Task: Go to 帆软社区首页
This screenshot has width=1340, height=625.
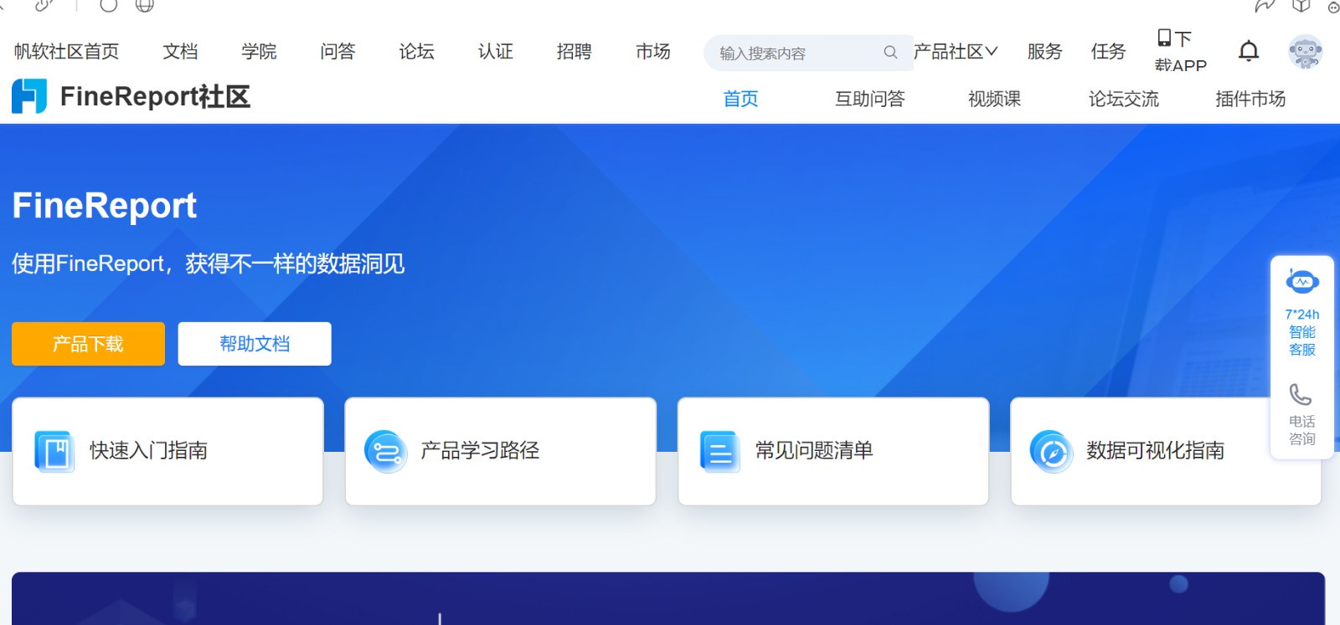Action: (x=66, y=52)
